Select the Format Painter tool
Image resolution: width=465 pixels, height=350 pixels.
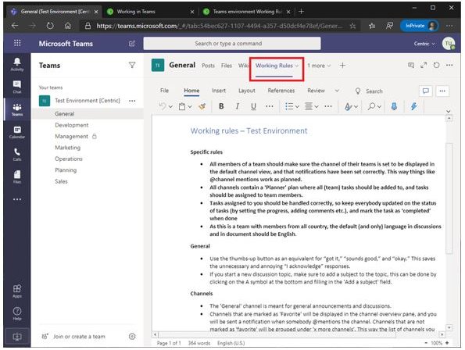(x=202, y=106)
